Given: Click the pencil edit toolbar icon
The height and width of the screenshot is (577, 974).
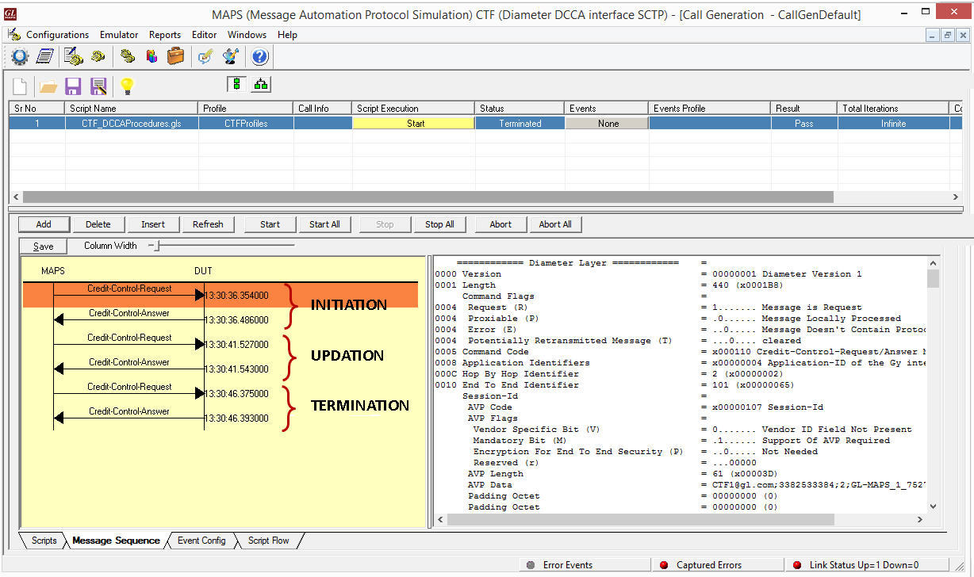Looking at the screenshot, I should coord(205,56).
